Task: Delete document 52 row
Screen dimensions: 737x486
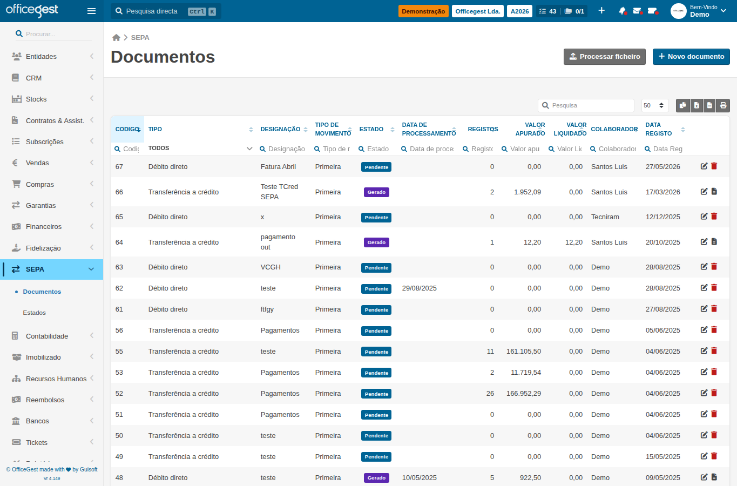Action: [714, 393]
